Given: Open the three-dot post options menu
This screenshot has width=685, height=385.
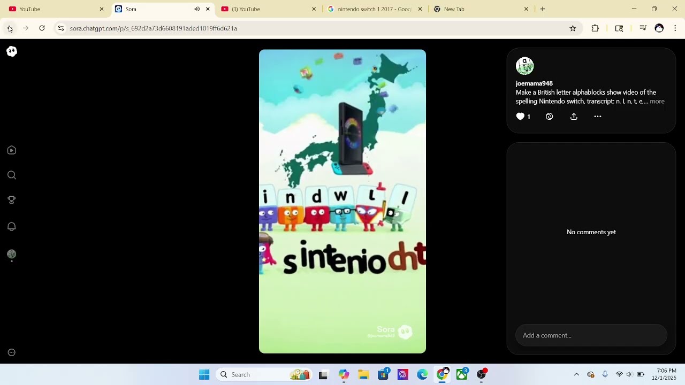Looking at the screenshot, I should (x=598, y=117).
